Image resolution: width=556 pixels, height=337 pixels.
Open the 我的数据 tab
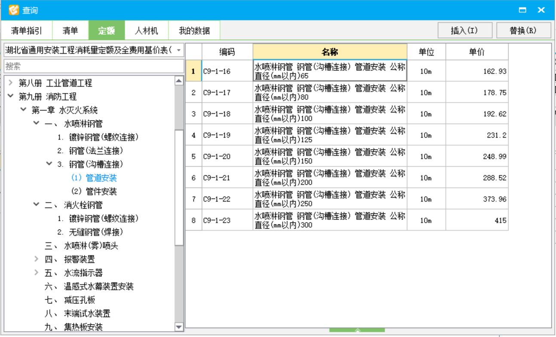pyautogui.click(x=194, y=31)
